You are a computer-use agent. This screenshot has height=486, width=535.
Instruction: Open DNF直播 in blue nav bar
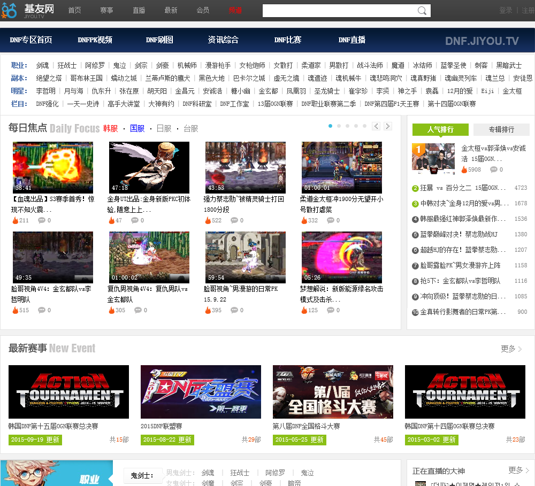click(x=352, y=40)
